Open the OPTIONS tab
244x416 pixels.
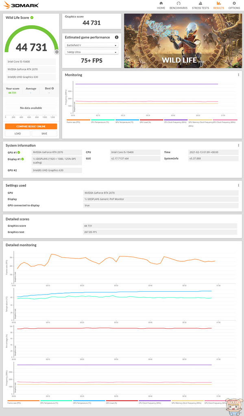[x=234, y=5]
